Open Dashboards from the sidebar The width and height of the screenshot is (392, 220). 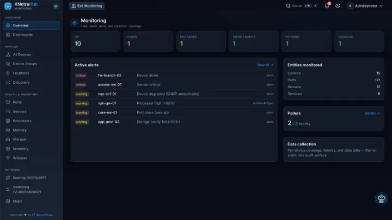32,35
